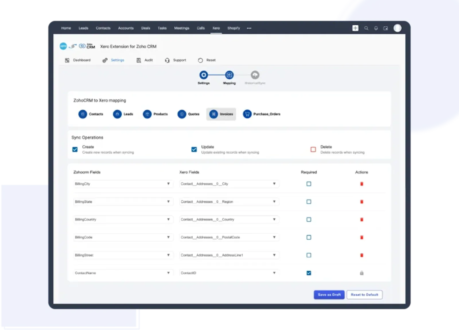The height and width of the screenshot is (330, 459).
Task: Click the Reset to Default button
Action: [364, 295]
